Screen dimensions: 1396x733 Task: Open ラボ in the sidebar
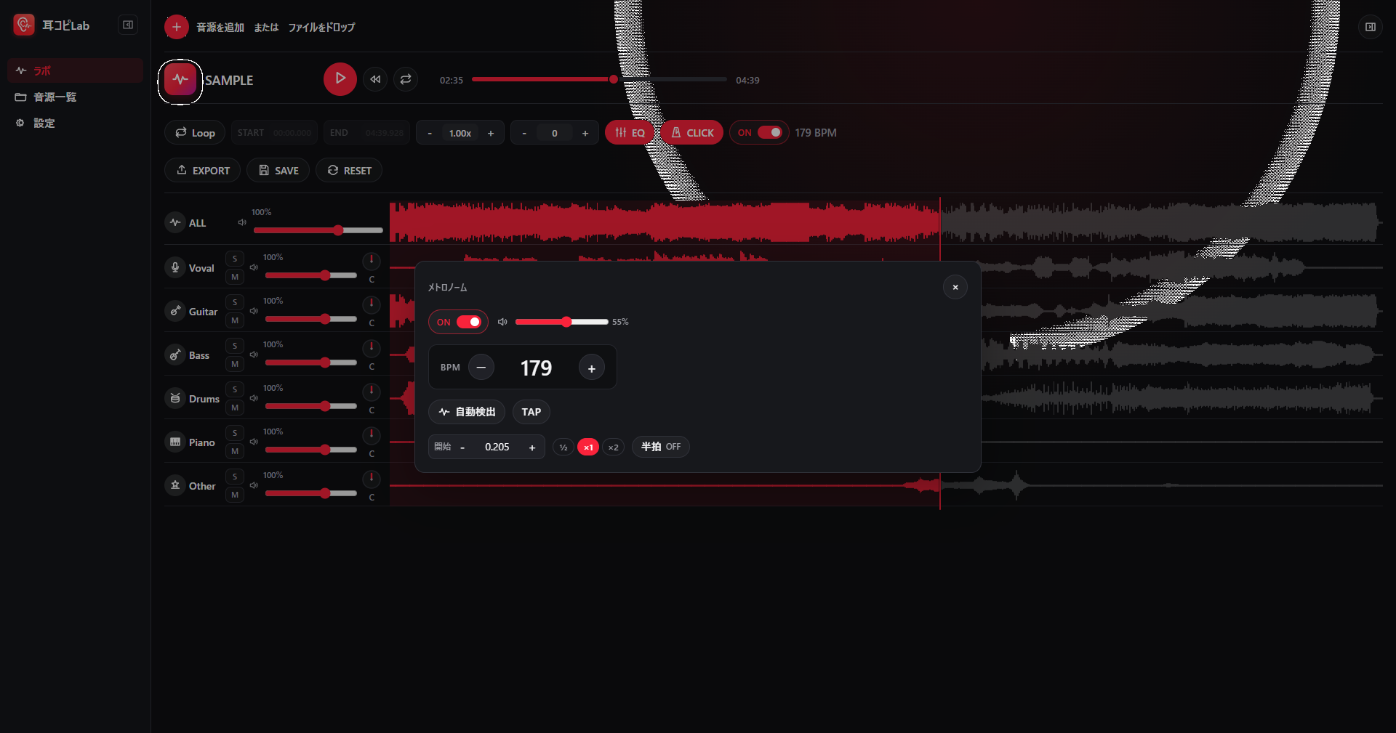(75, 70)
